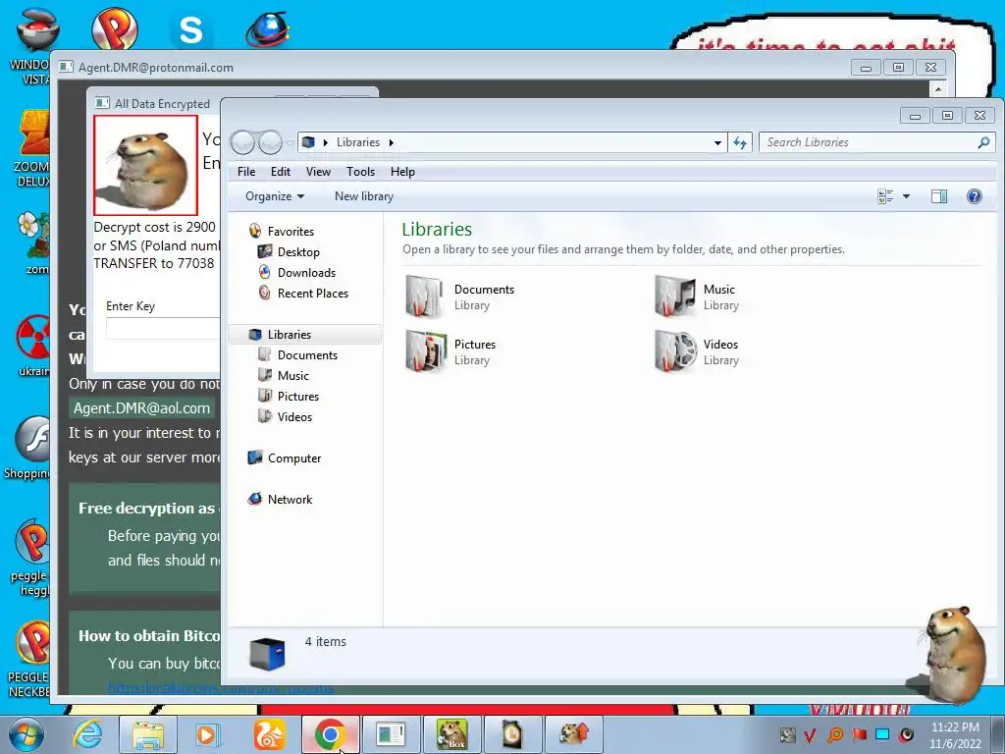Select Favorites in navigation pane
Image resolution: width=1005 pixels, height=754 pixels.
[x=281, y=232]
